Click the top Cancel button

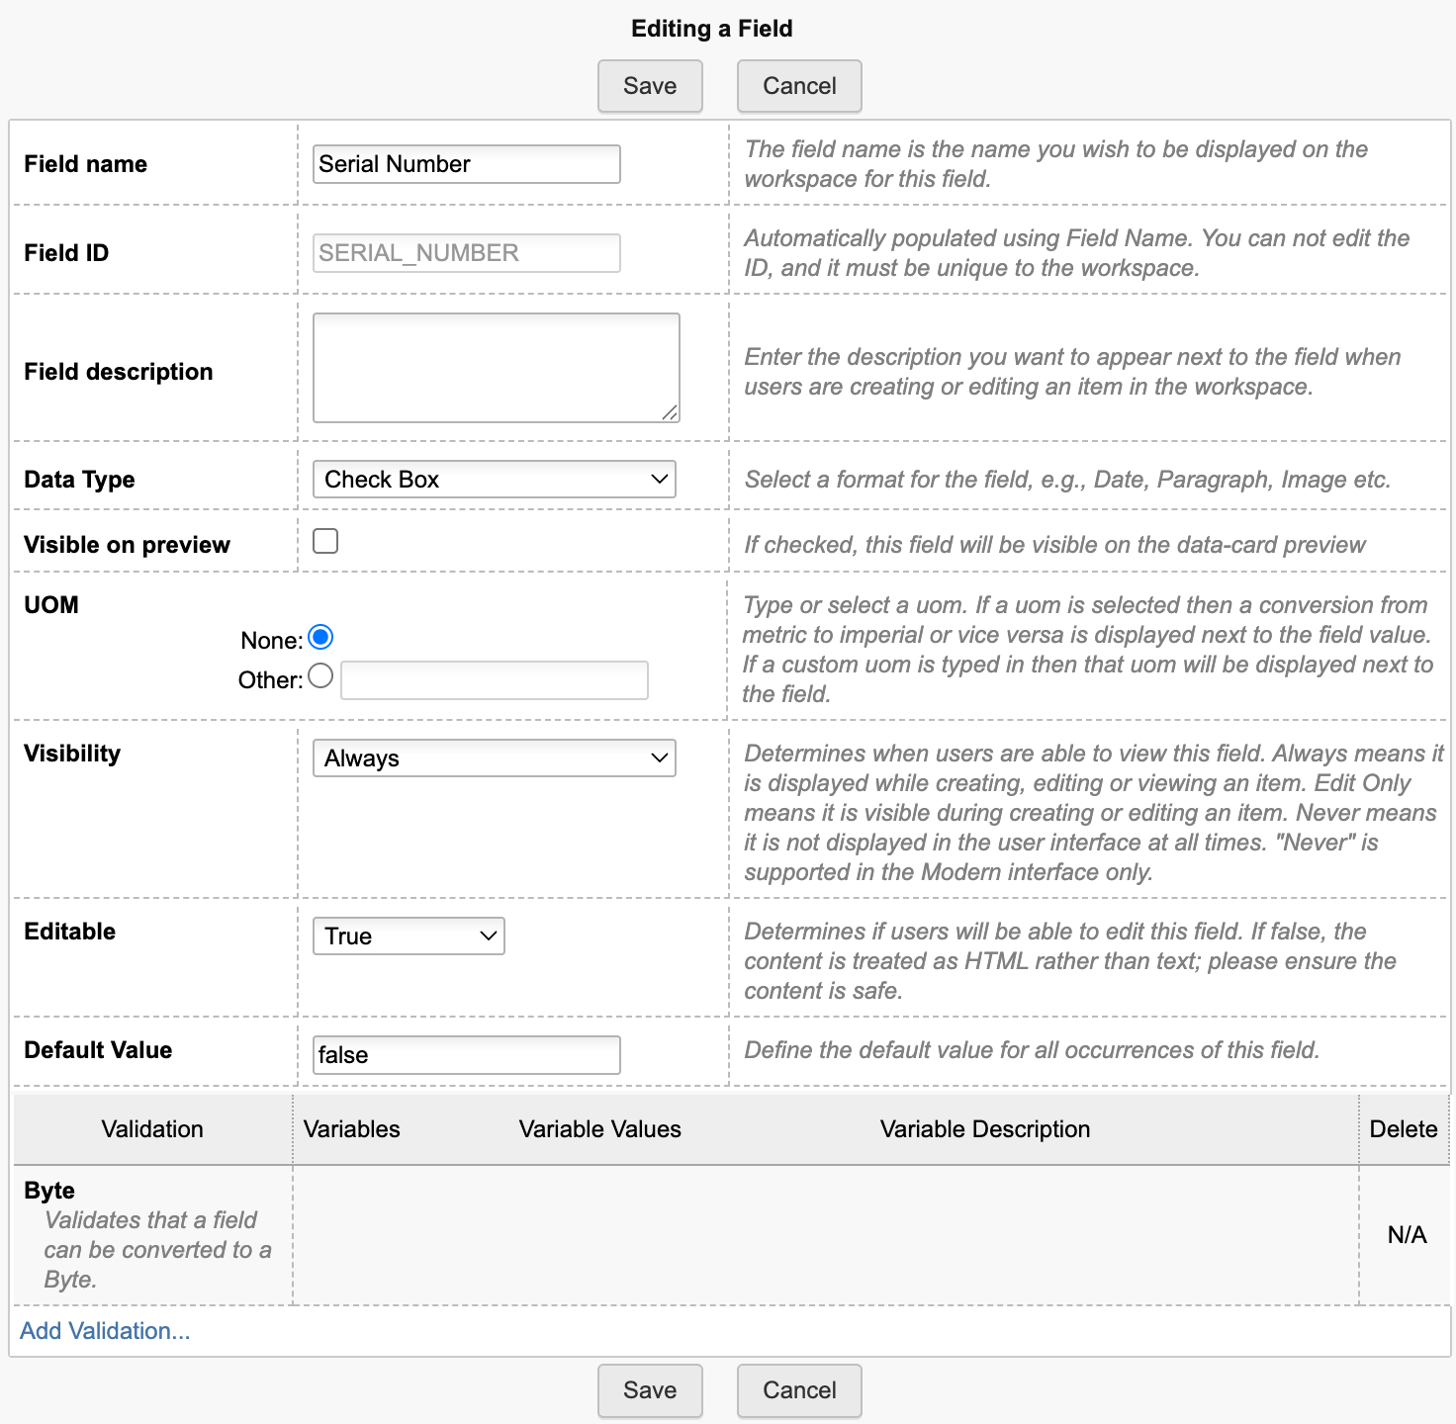coord(799,86)
